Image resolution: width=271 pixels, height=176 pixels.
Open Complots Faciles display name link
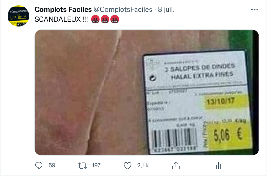click(63, 9)
